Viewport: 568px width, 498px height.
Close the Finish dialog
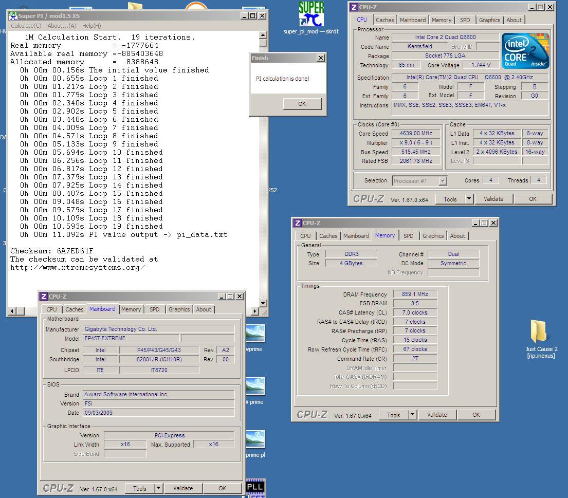tap(321, 58)
